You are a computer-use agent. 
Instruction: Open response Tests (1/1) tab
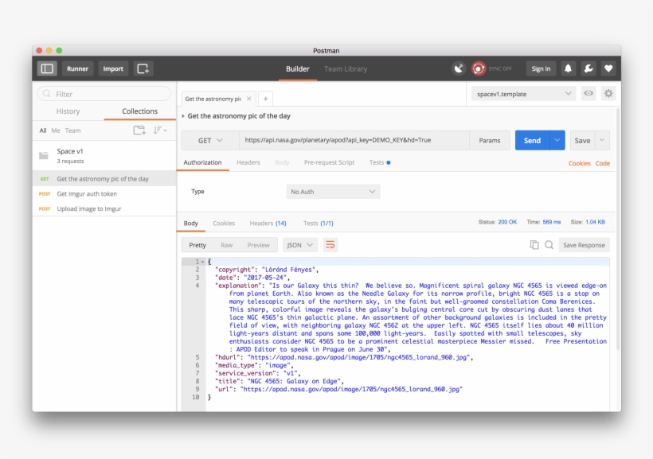point(319,224)
